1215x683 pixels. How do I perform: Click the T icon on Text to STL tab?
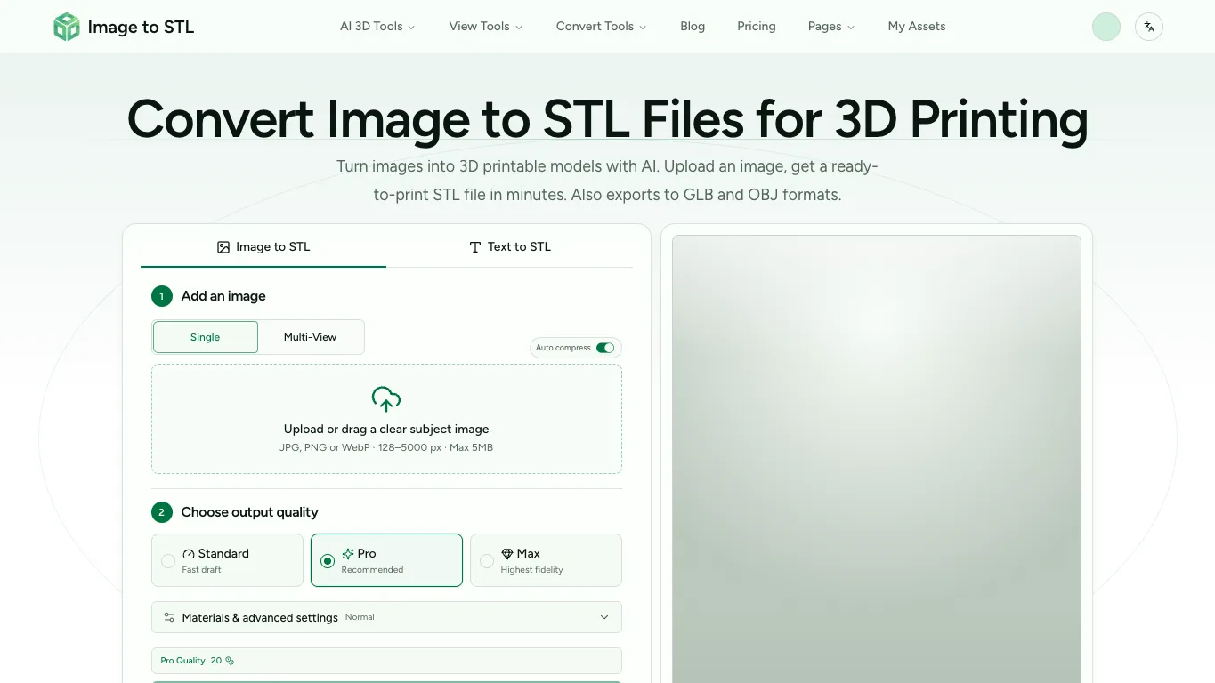tap(475, 247)
